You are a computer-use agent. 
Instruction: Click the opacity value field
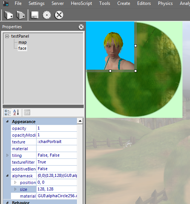(57, 128)
